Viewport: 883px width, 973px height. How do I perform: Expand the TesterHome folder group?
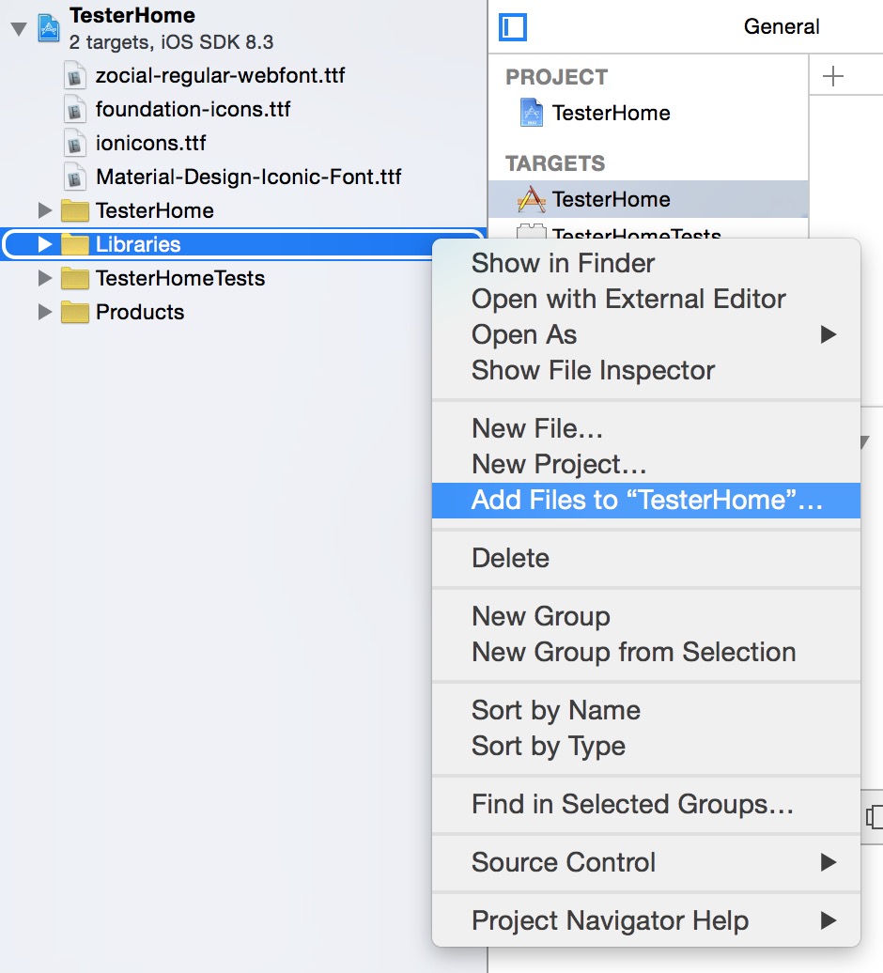[x=45, y=211]
